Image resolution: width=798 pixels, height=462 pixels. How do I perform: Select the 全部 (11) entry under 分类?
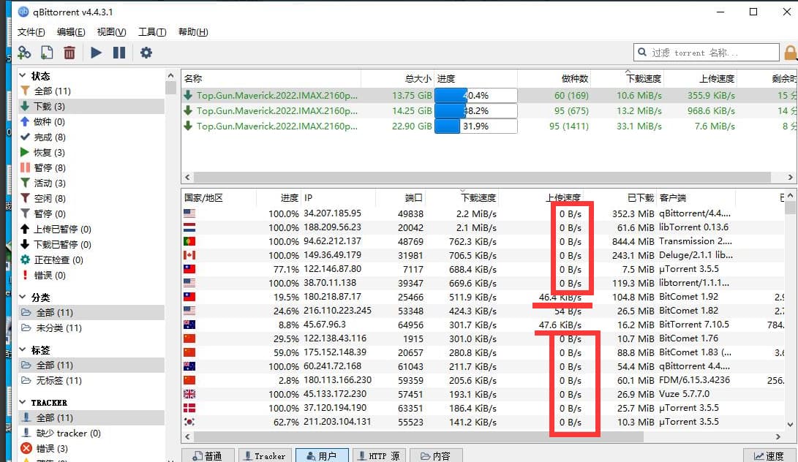(x=91, y=312)
